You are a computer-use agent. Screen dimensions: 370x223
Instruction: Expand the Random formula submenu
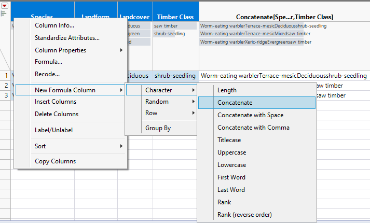coord(157,102)
